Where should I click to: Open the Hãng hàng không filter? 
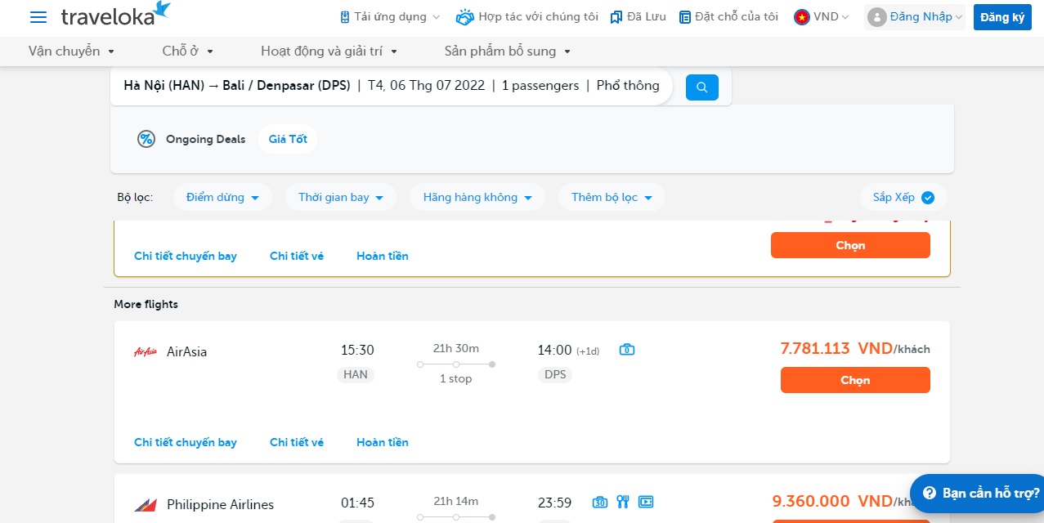pyautogui.click(x=477, y=197)
